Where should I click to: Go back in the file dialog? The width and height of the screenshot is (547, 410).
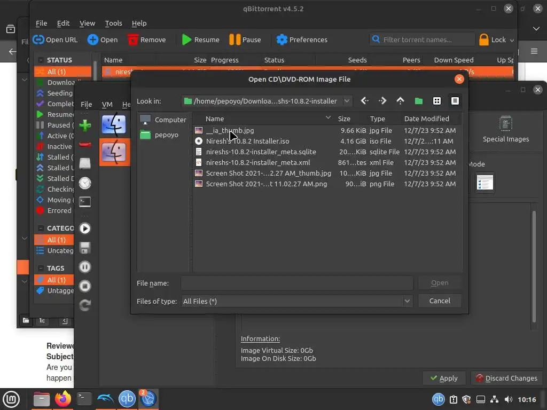point(364,101)
